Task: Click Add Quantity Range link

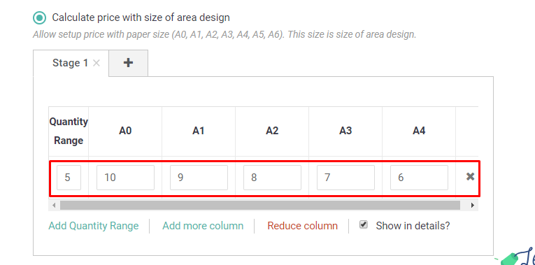Action: [x=94, y=226]
